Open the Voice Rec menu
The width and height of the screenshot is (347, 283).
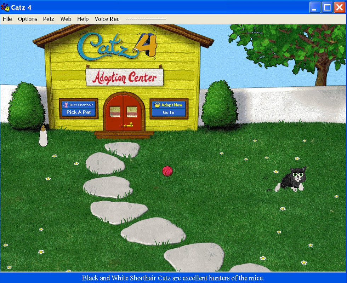107,19
